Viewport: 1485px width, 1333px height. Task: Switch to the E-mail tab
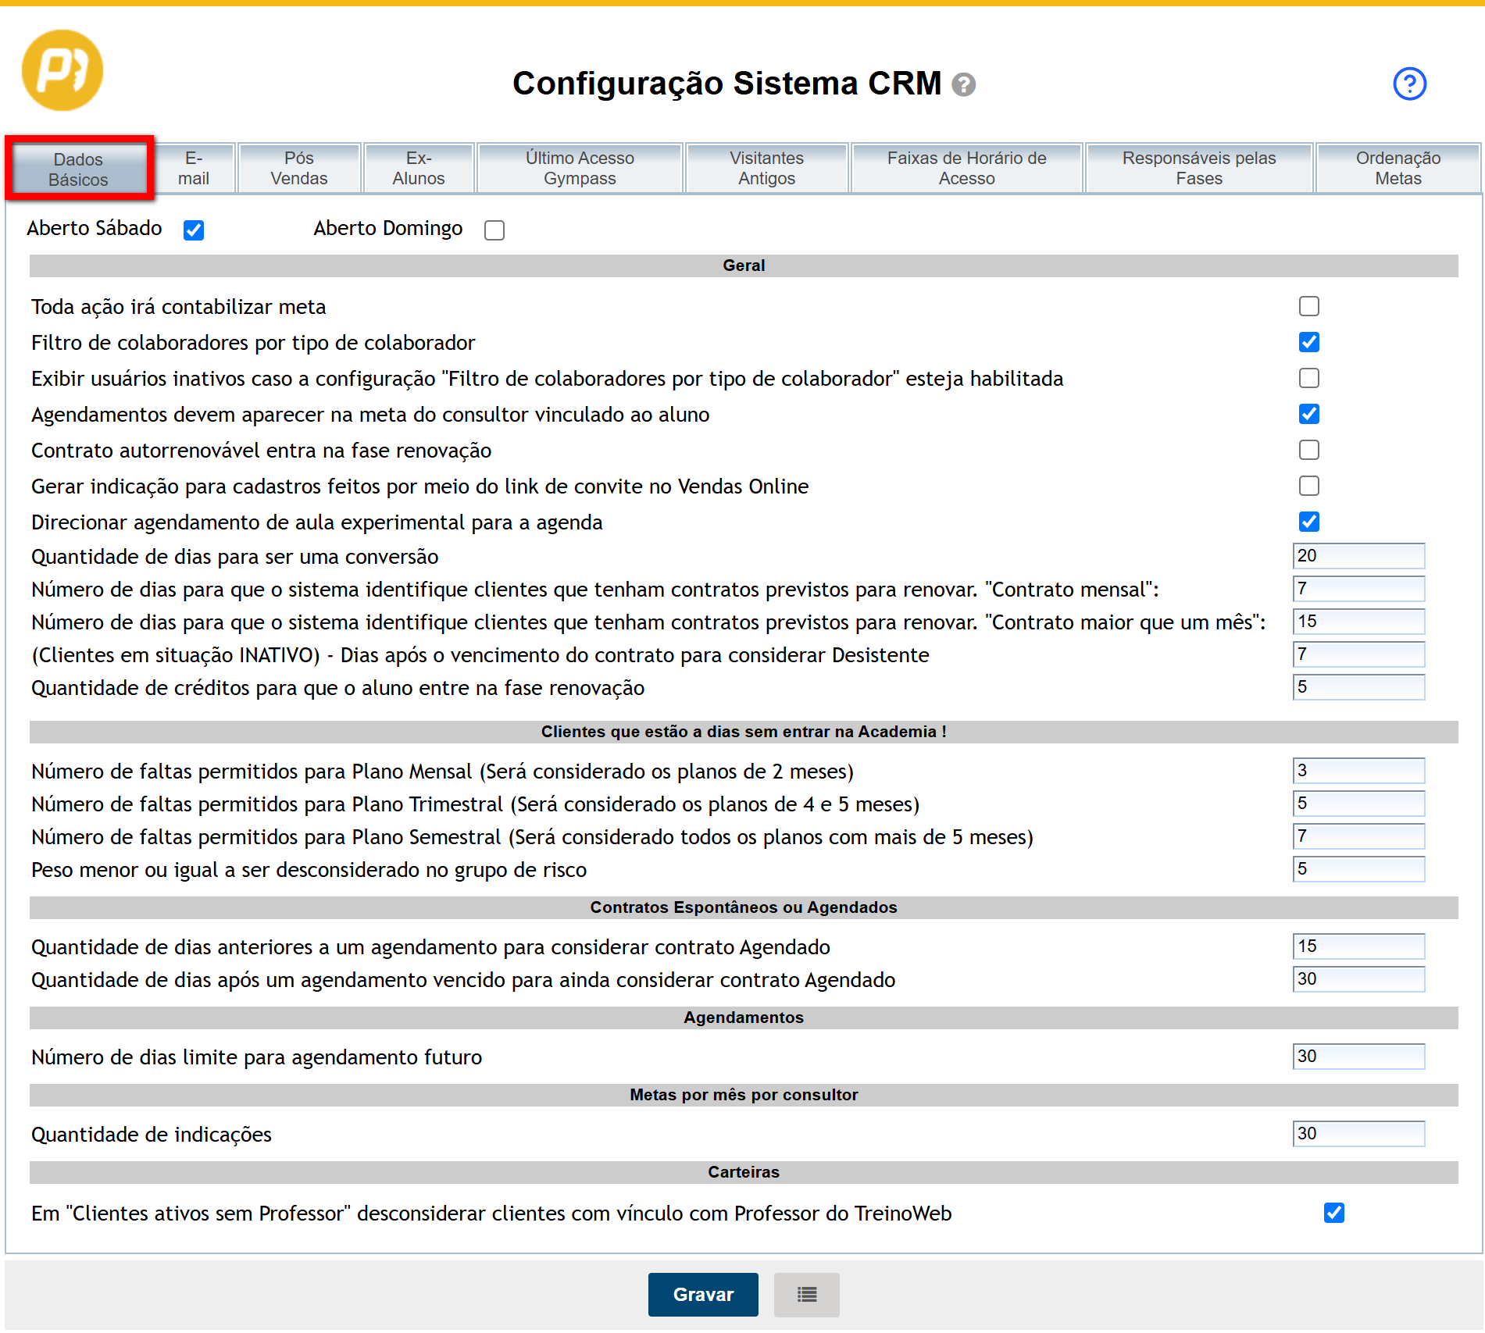(x=194, y=168)
